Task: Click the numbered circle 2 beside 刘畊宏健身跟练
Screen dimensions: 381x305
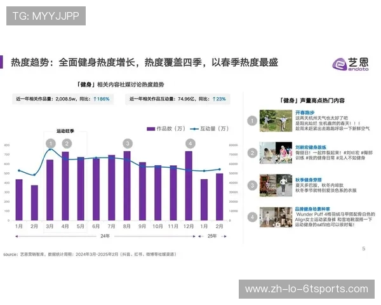Action: point(252,153)
